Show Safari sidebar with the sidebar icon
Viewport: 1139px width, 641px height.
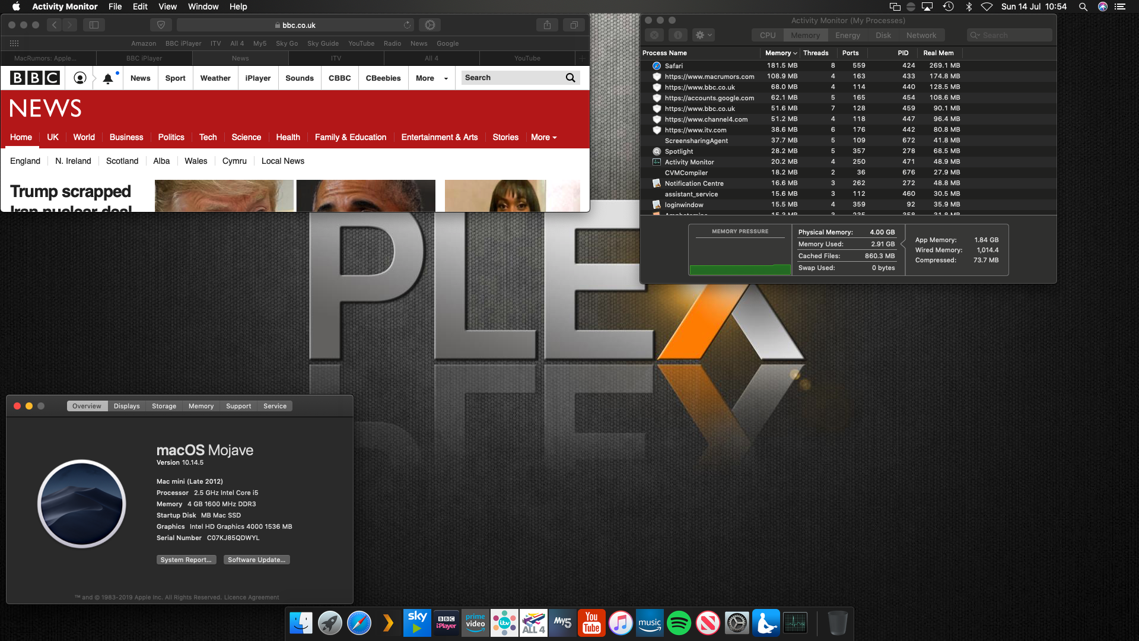(x=94, y=25)
